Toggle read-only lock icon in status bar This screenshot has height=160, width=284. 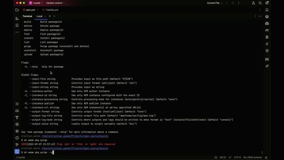(x=266, y=157)
